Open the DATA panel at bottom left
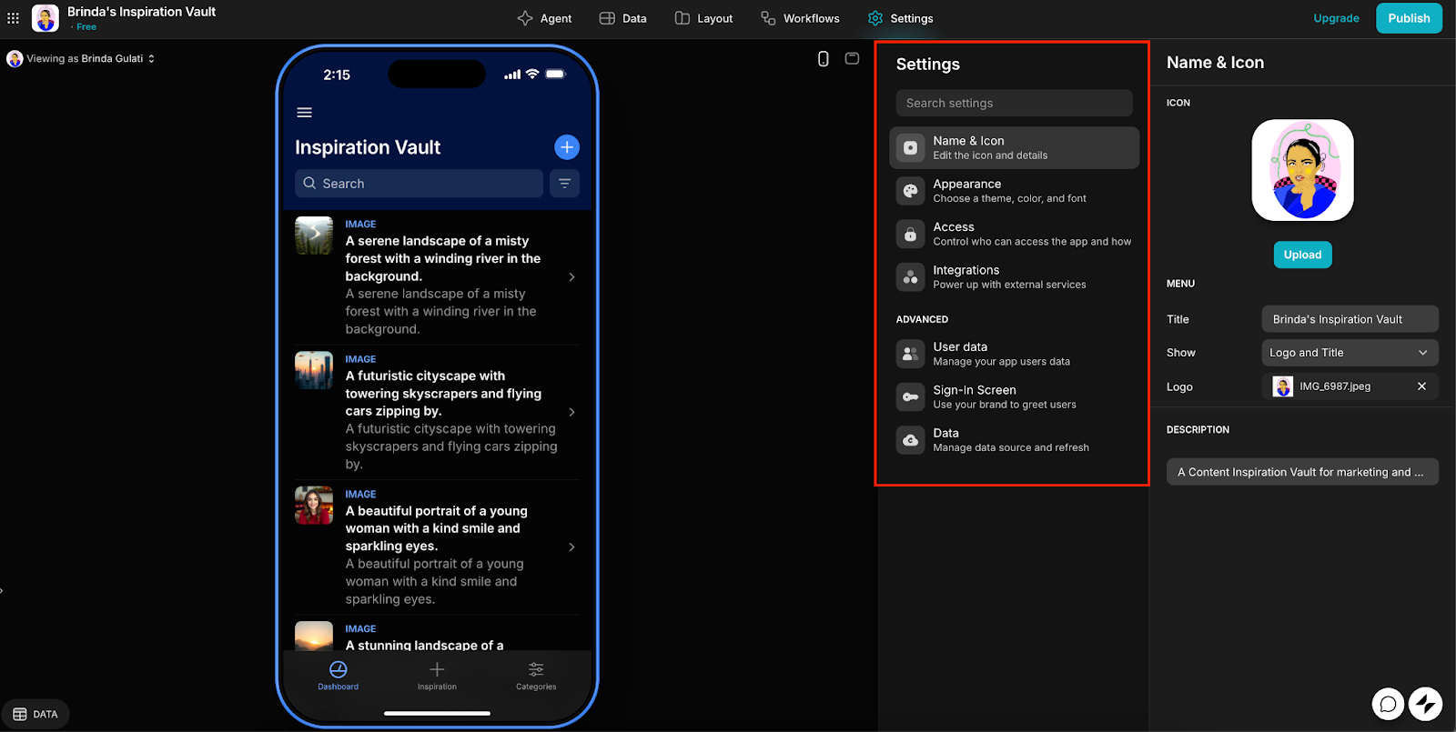The image size is (1456, 732). (x=35, y=714)
